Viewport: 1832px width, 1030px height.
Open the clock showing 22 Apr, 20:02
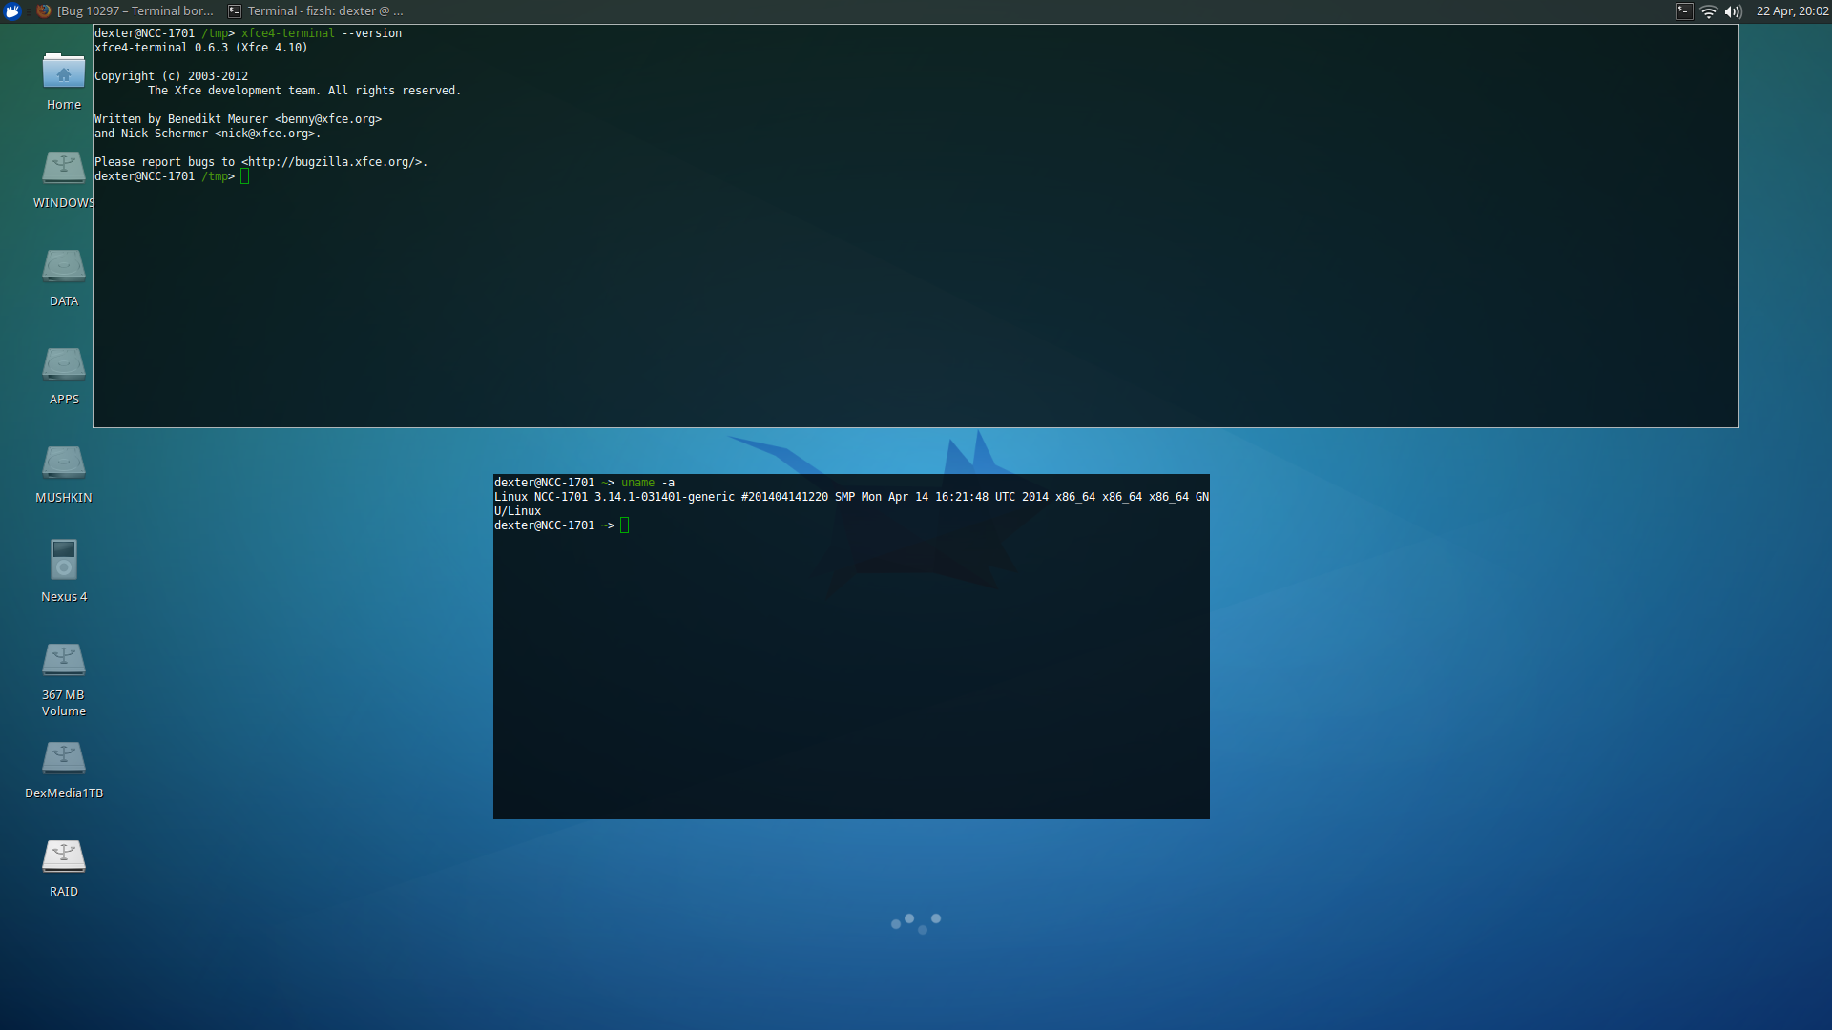tap(1791, 11)
